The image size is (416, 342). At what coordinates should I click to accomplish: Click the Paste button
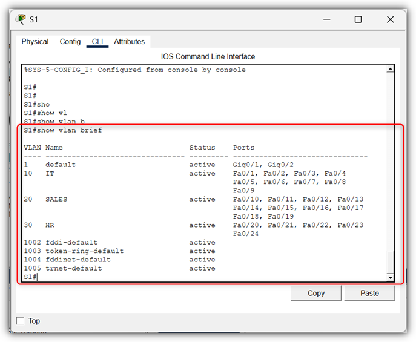pos(369,293)
